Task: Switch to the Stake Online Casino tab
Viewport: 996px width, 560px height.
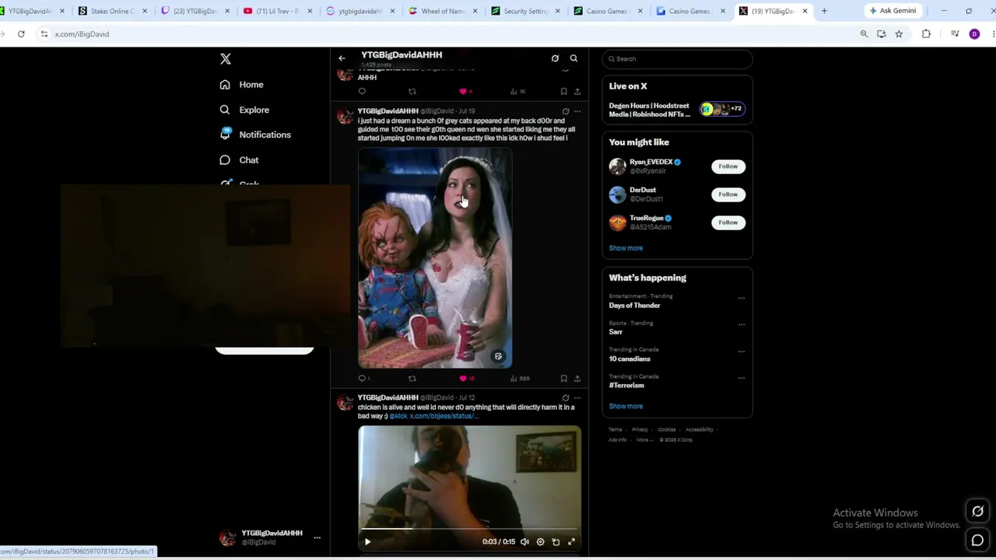Action: tap(114, 11)
